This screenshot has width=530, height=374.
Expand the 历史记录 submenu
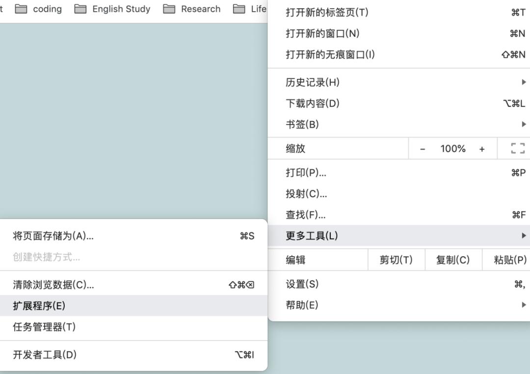point(344,82)
